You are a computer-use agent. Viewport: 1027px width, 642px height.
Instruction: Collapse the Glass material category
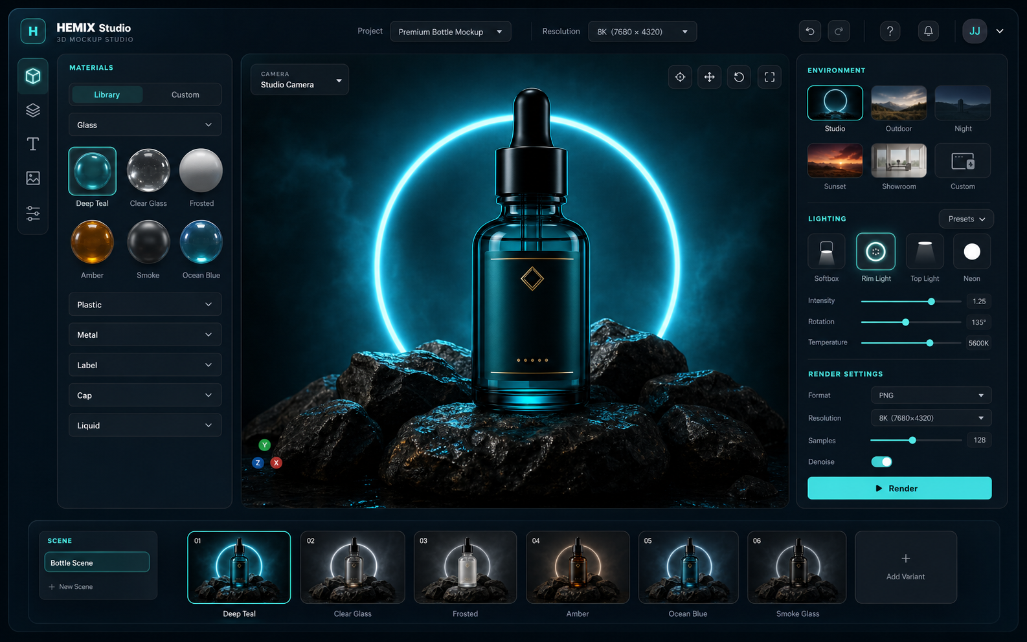click(145, 125)
